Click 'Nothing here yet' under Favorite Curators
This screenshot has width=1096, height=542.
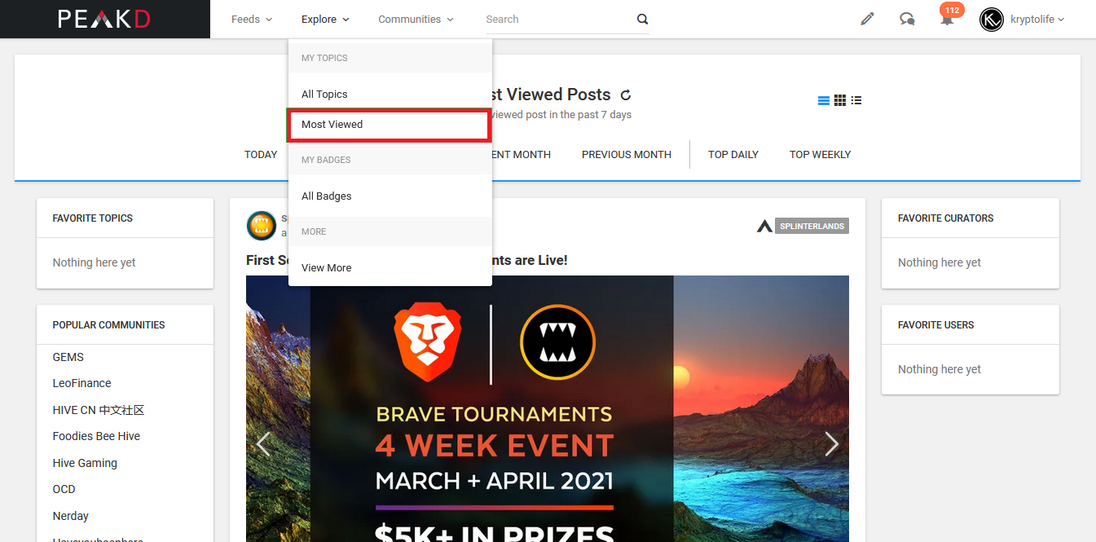tap(940, 262)
